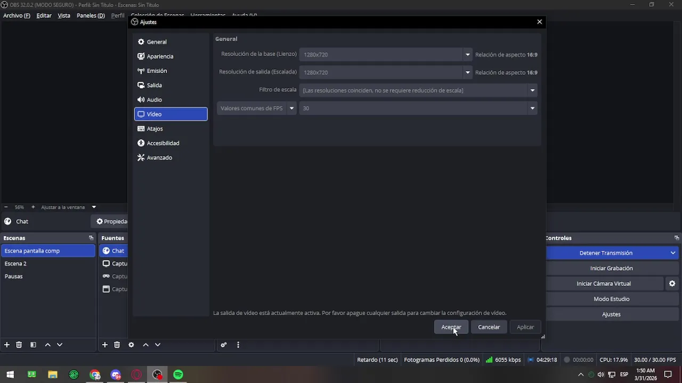Delete the selected scene
Image resolution: width=682 pixels, height=383 pixels.
[19, 345]
